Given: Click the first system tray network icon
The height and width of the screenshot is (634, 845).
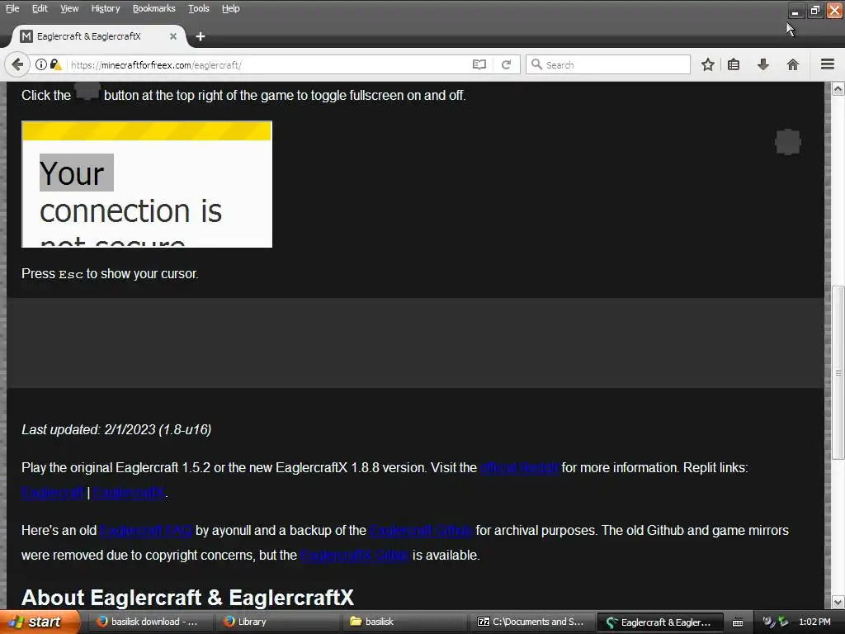Looking at the screenshot, I should [768, 622].
